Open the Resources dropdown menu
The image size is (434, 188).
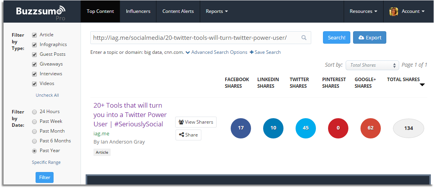(363, 11)
